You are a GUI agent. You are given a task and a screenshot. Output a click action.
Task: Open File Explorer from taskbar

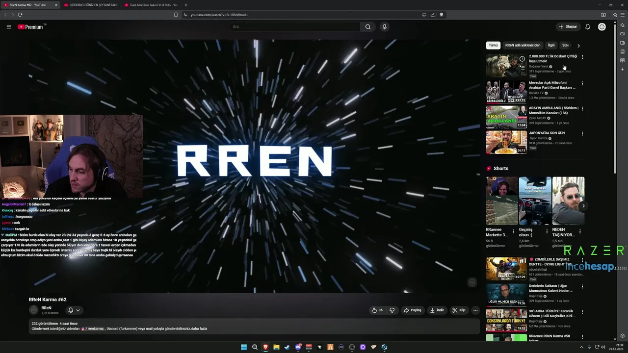[x=276, y=347]
